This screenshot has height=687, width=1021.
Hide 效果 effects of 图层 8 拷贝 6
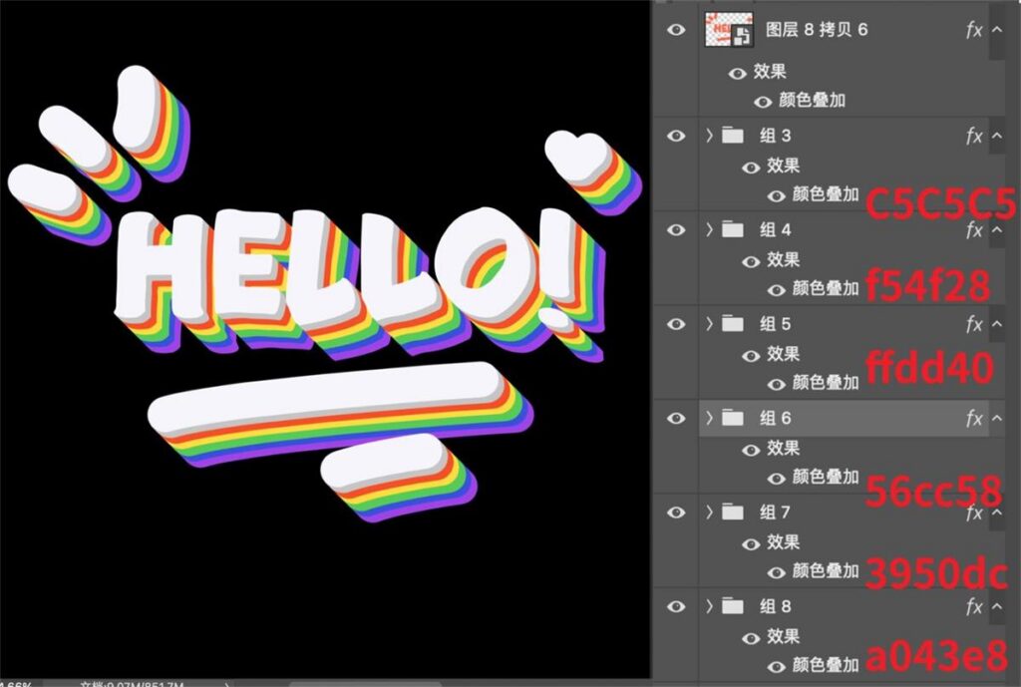coord(737,74)
